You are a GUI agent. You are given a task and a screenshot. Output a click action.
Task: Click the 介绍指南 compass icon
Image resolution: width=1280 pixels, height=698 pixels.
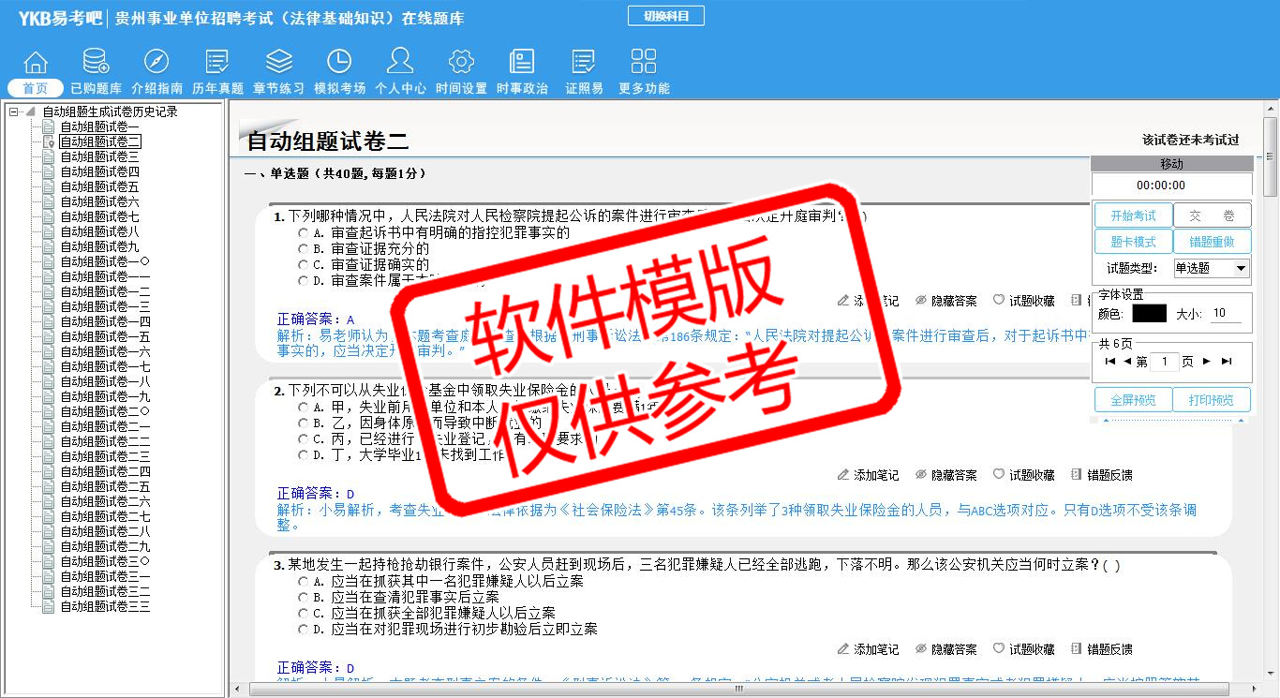click(x=156, y=63)
